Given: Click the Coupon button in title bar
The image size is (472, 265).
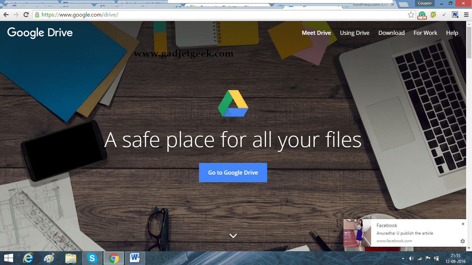Looking at the screenshot, I should tap(425, 3).
